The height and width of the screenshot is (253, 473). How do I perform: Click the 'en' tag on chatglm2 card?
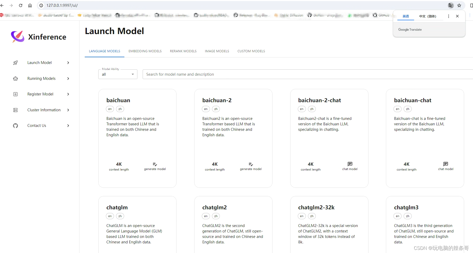(x=206, y=216)
